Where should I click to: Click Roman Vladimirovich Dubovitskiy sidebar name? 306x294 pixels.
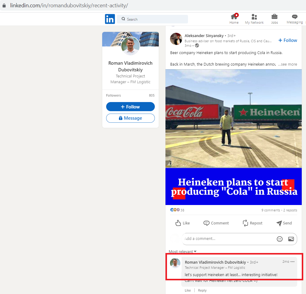130,67
